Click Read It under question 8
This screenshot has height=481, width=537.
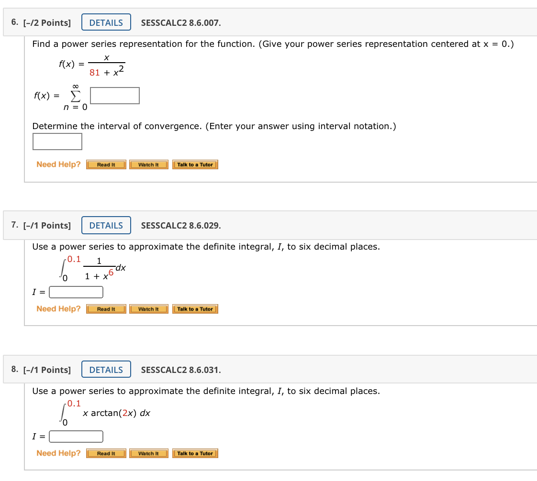(x=106, y=453)
